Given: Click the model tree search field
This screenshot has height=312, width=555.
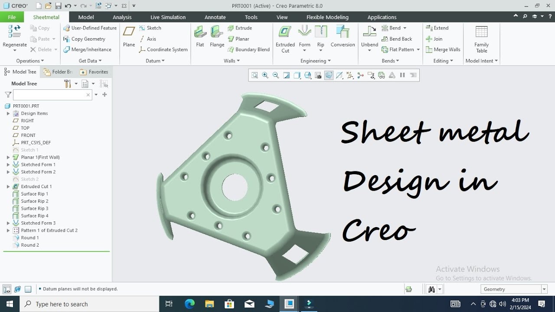Looking at the screenshot, I should click(x=52, y=94).
